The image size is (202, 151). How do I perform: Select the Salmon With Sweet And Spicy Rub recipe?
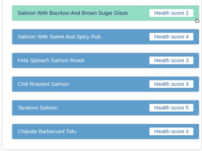(59, 37)
